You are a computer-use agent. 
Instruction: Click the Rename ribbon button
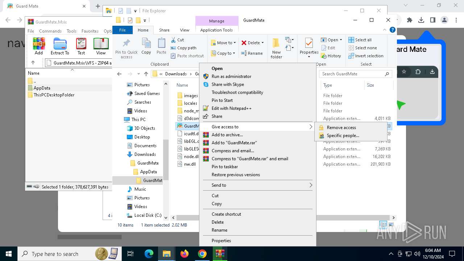252,53
